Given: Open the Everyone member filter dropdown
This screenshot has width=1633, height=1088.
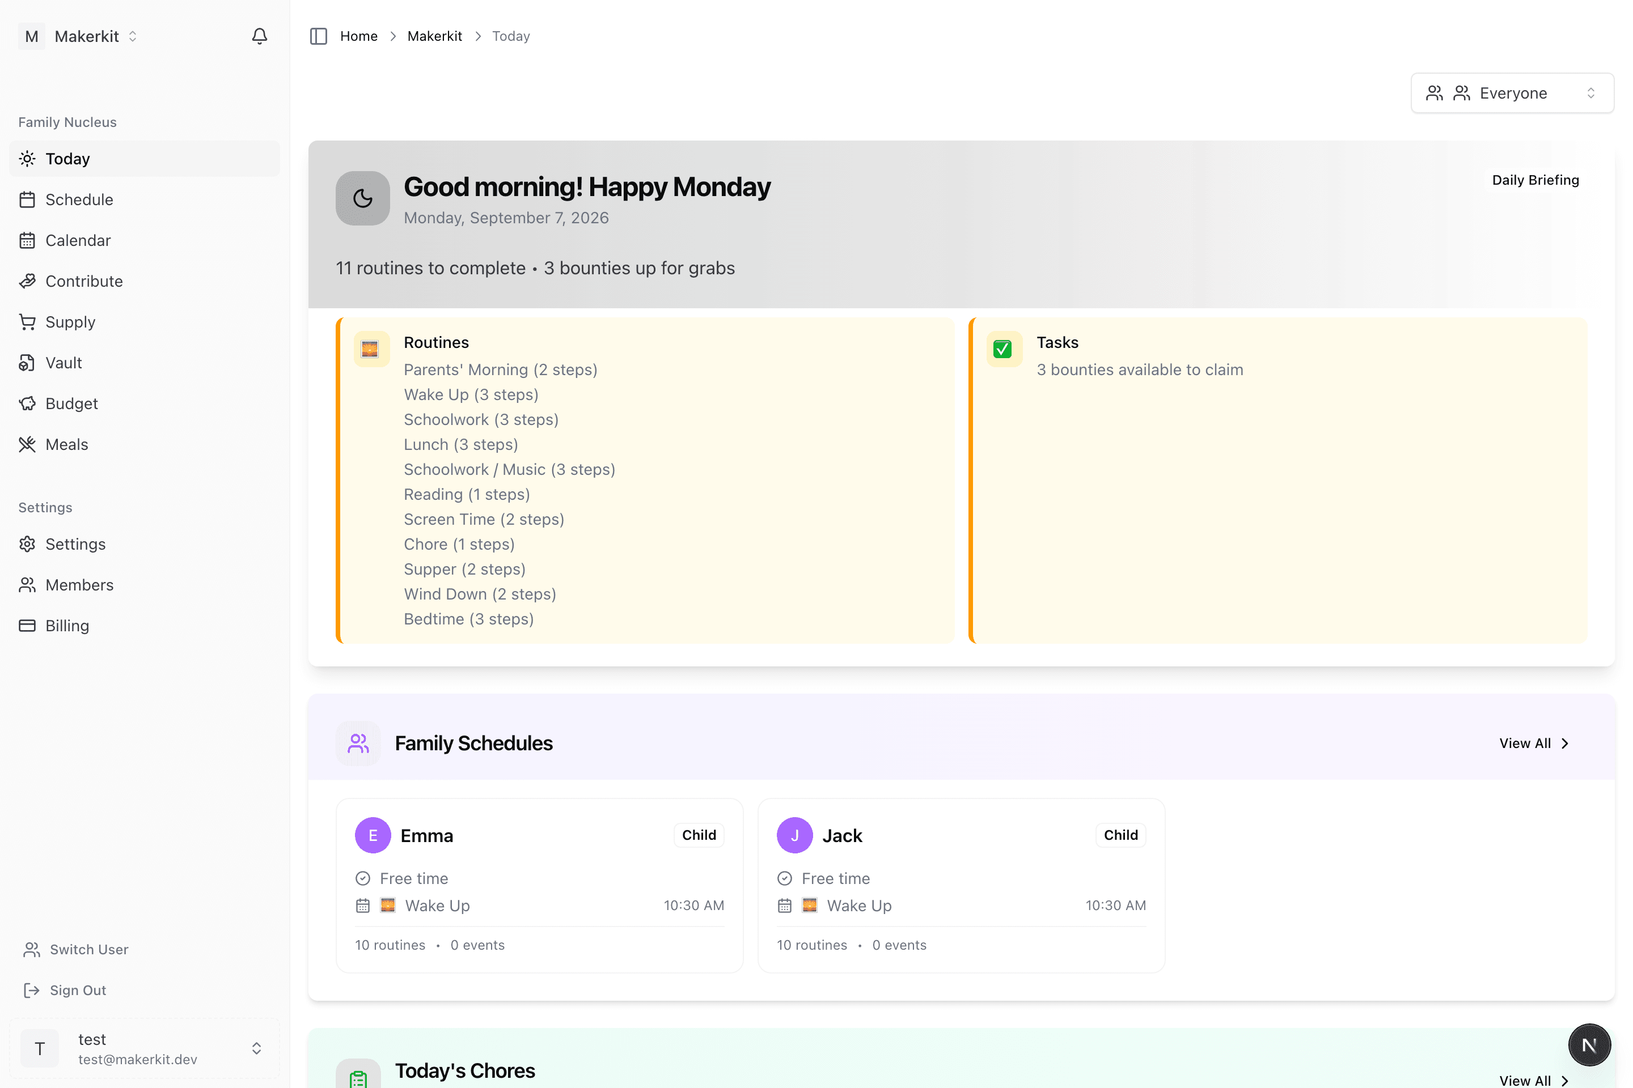Looking at the screenshot, I should tap(1512, 93).
